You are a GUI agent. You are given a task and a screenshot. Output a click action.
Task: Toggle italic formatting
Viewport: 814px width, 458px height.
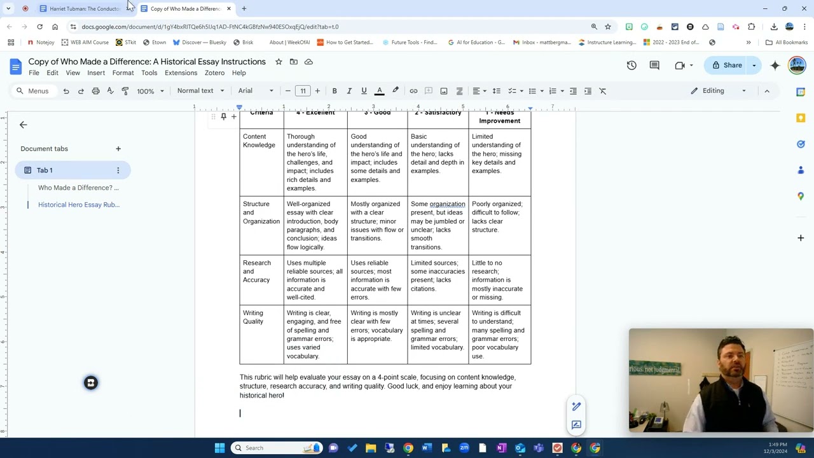click(349, 91)
